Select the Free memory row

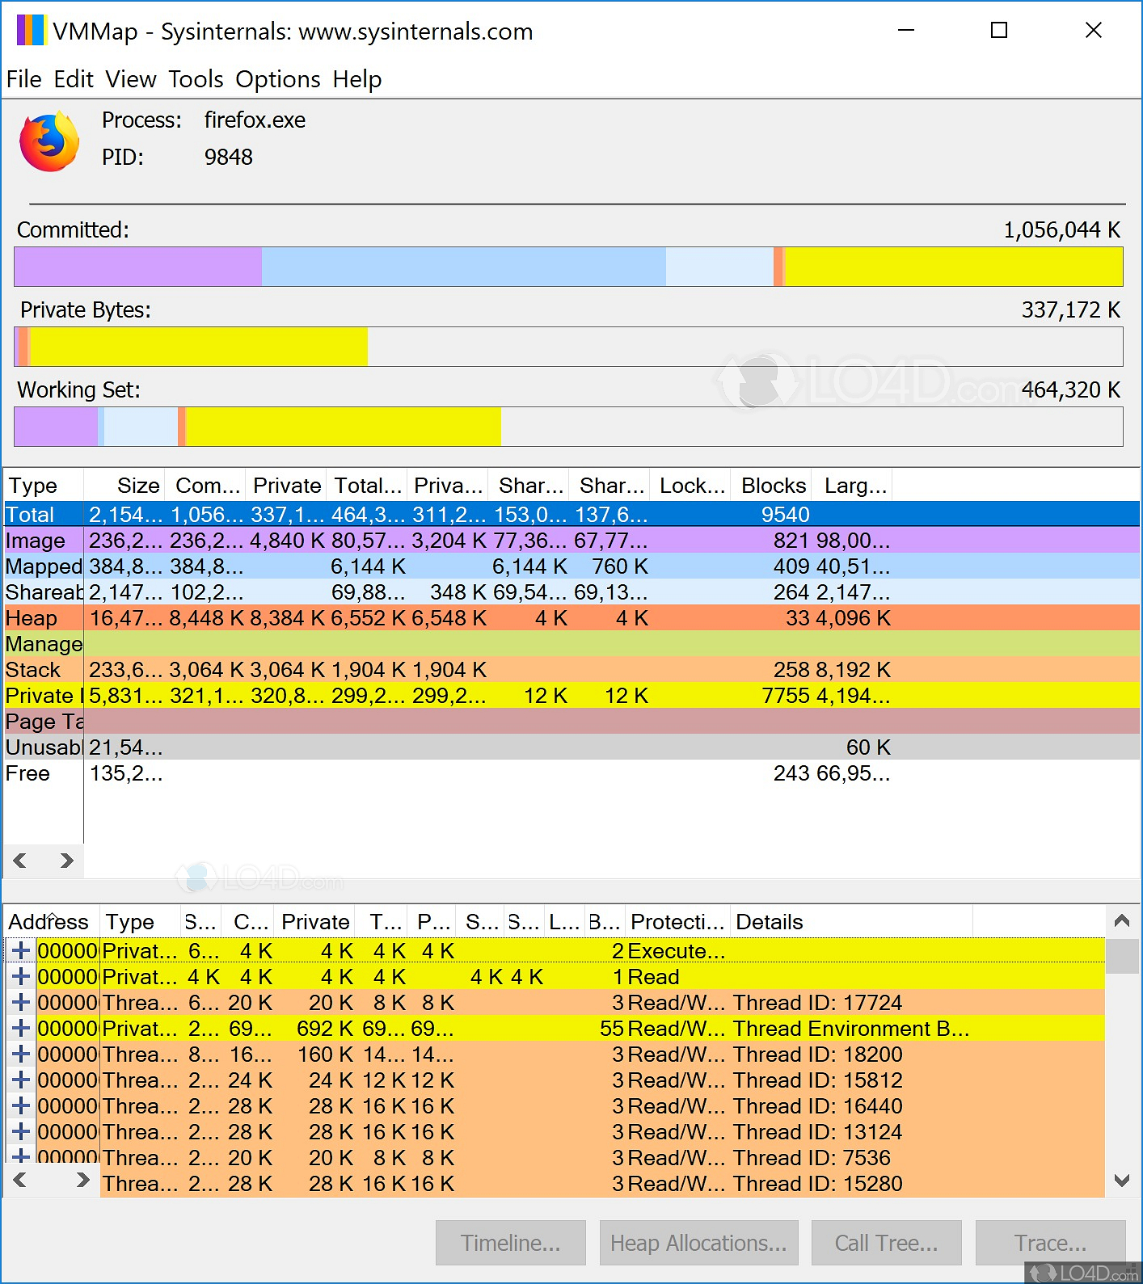(571, 773)
